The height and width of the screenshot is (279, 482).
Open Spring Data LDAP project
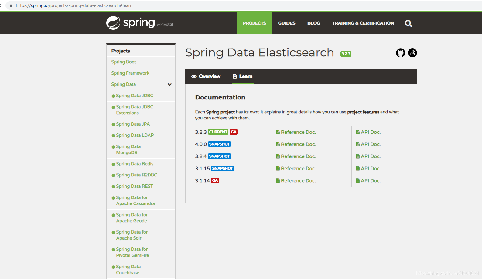(x=135, y=135)
